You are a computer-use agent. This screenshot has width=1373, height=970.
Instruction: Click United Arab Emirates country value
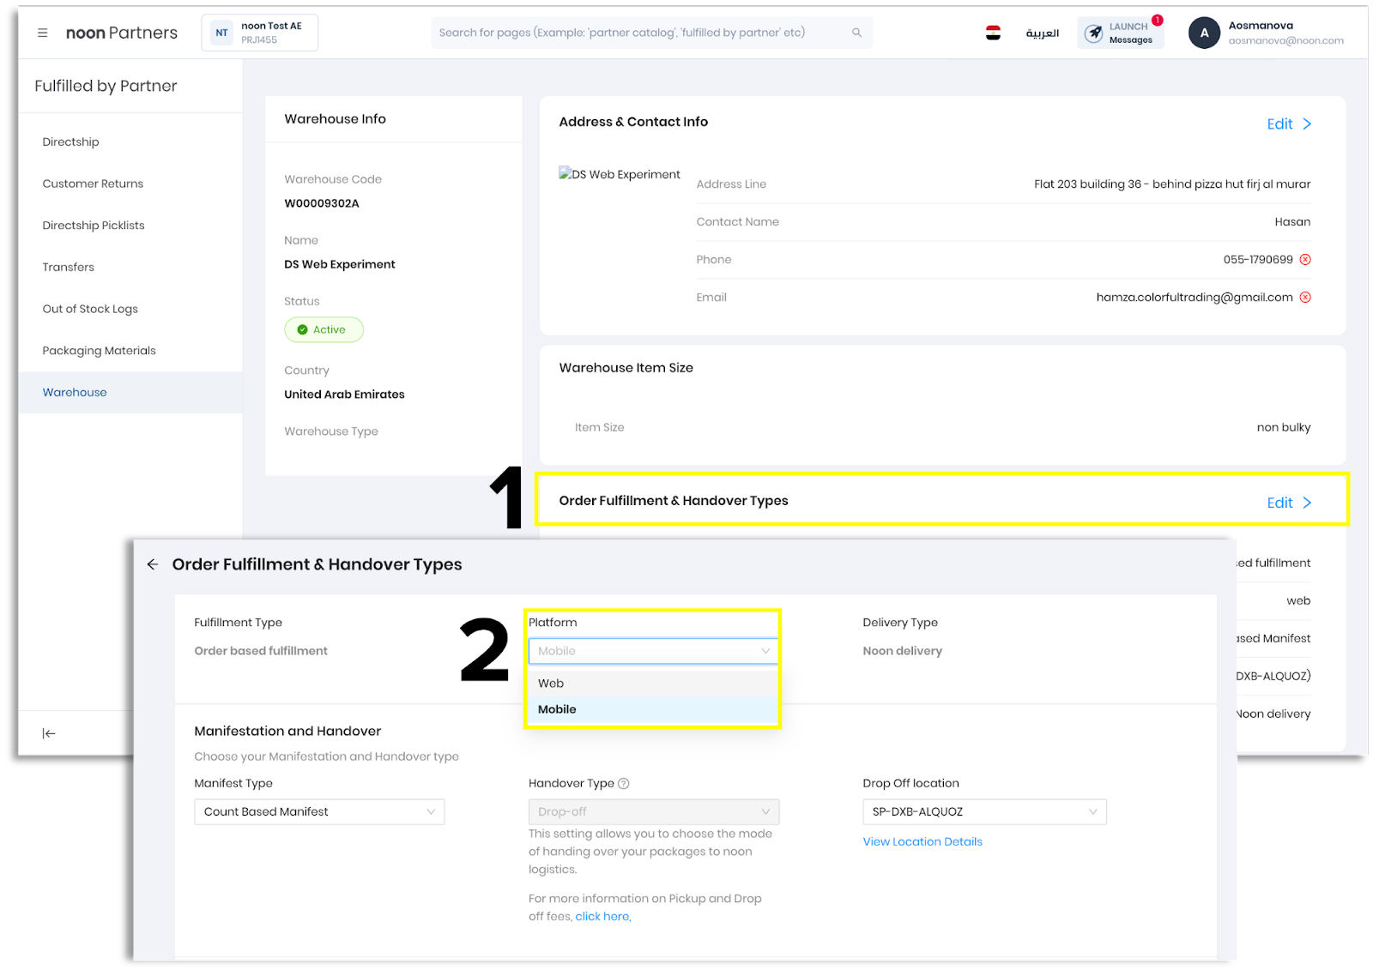(344, 395)
